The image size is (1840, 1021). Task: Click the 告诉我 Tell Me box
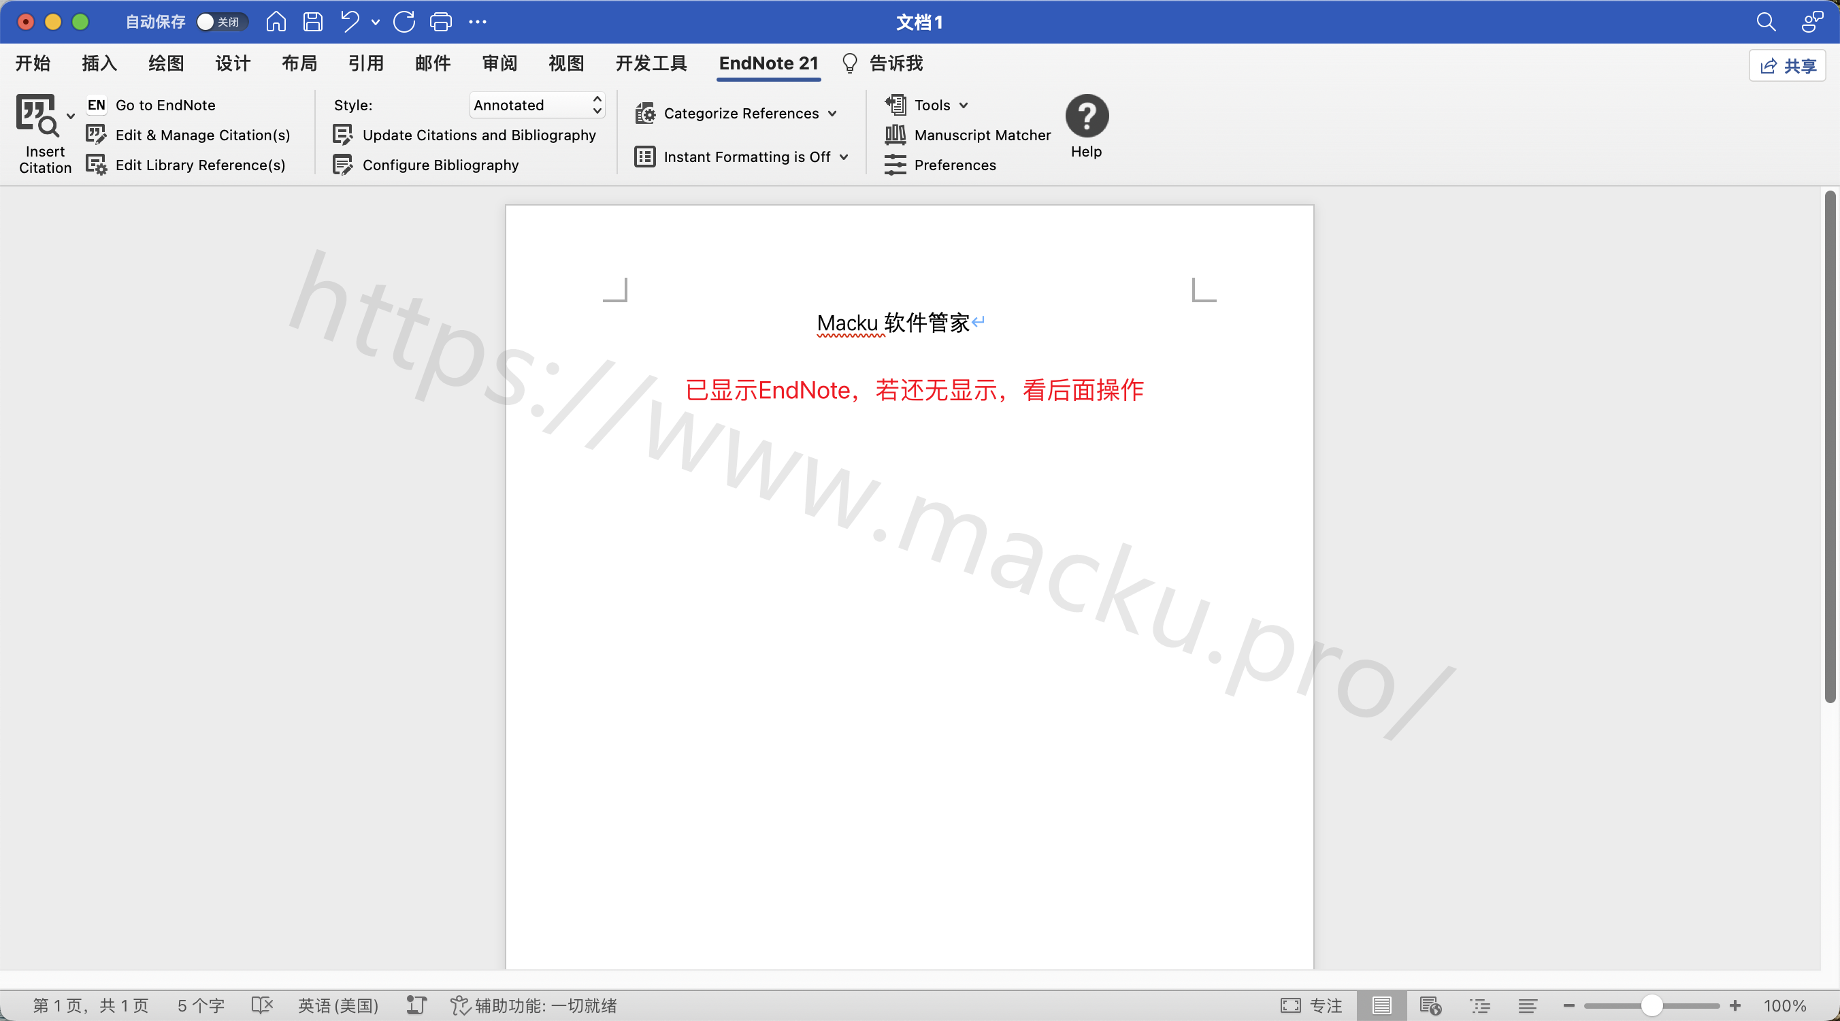pyautogui.click(x=883, y=63)
